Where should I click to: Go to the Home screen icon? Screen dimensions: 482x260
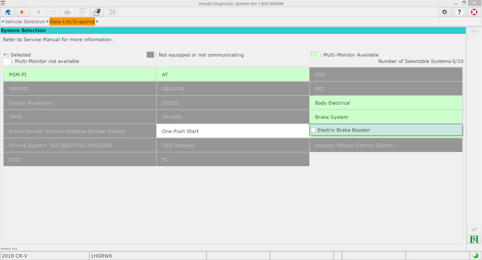8,12
